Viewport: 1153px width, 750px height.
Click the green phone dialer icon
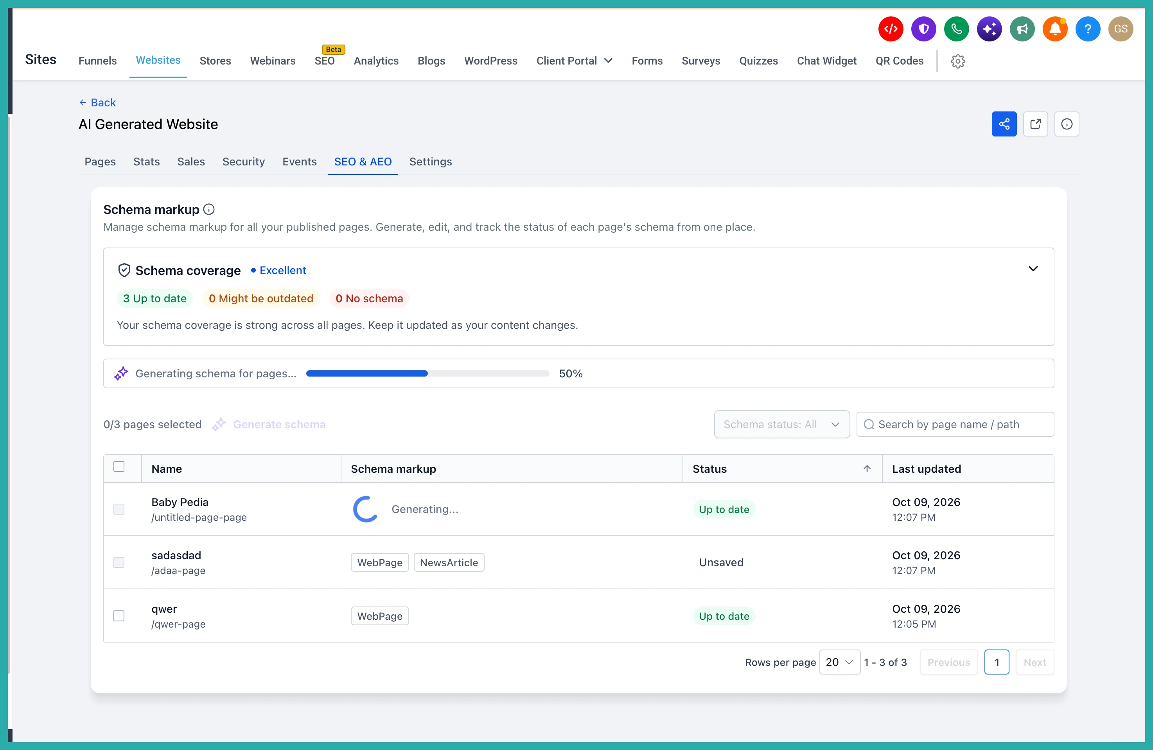(956, 29)
